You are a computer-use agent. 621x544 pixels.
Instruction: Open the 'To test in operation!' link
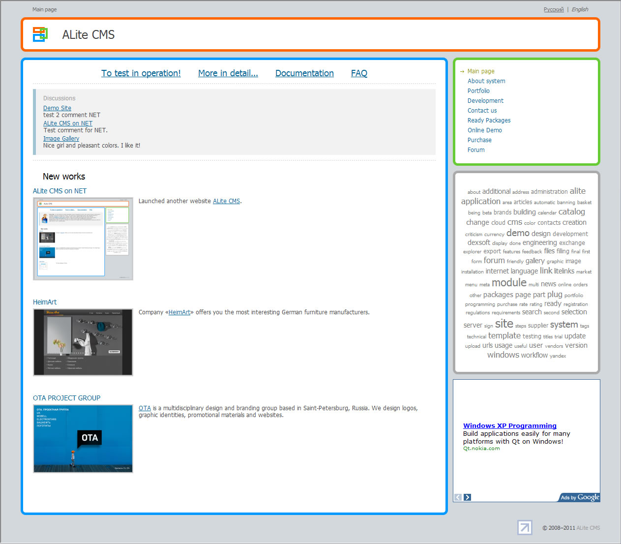(x=141, y=73)
